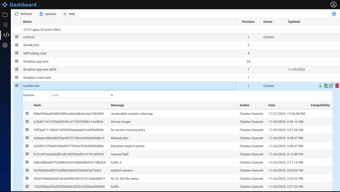The width and height of the screenshot is (340, 192).
Task: Click the blue info icon
Action: coord(334,14)
